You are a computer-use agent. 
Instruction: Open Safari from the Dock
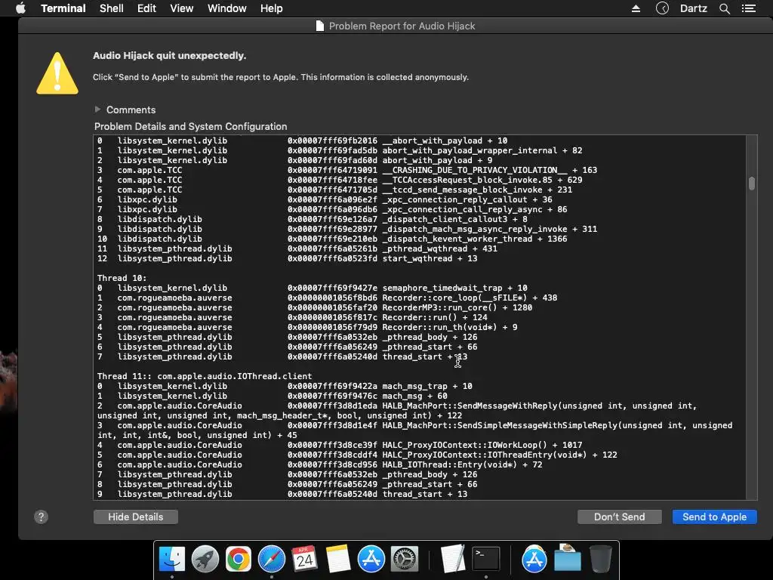[x=272, y=560]
